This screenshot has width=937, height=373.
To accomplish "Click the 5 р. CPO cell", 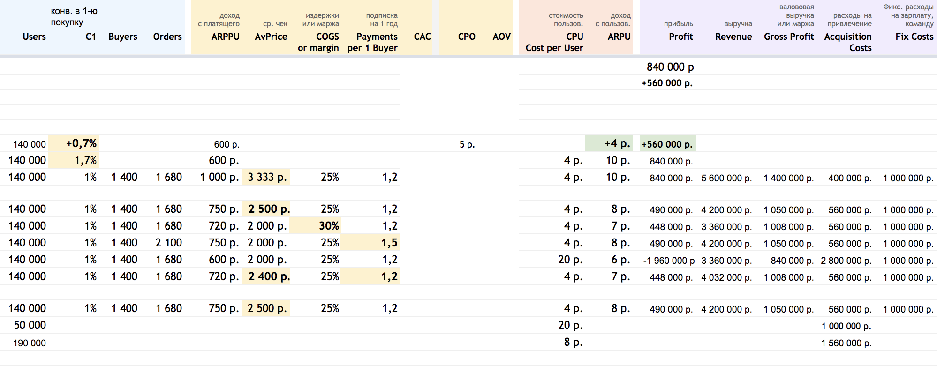I will point(467,144).
